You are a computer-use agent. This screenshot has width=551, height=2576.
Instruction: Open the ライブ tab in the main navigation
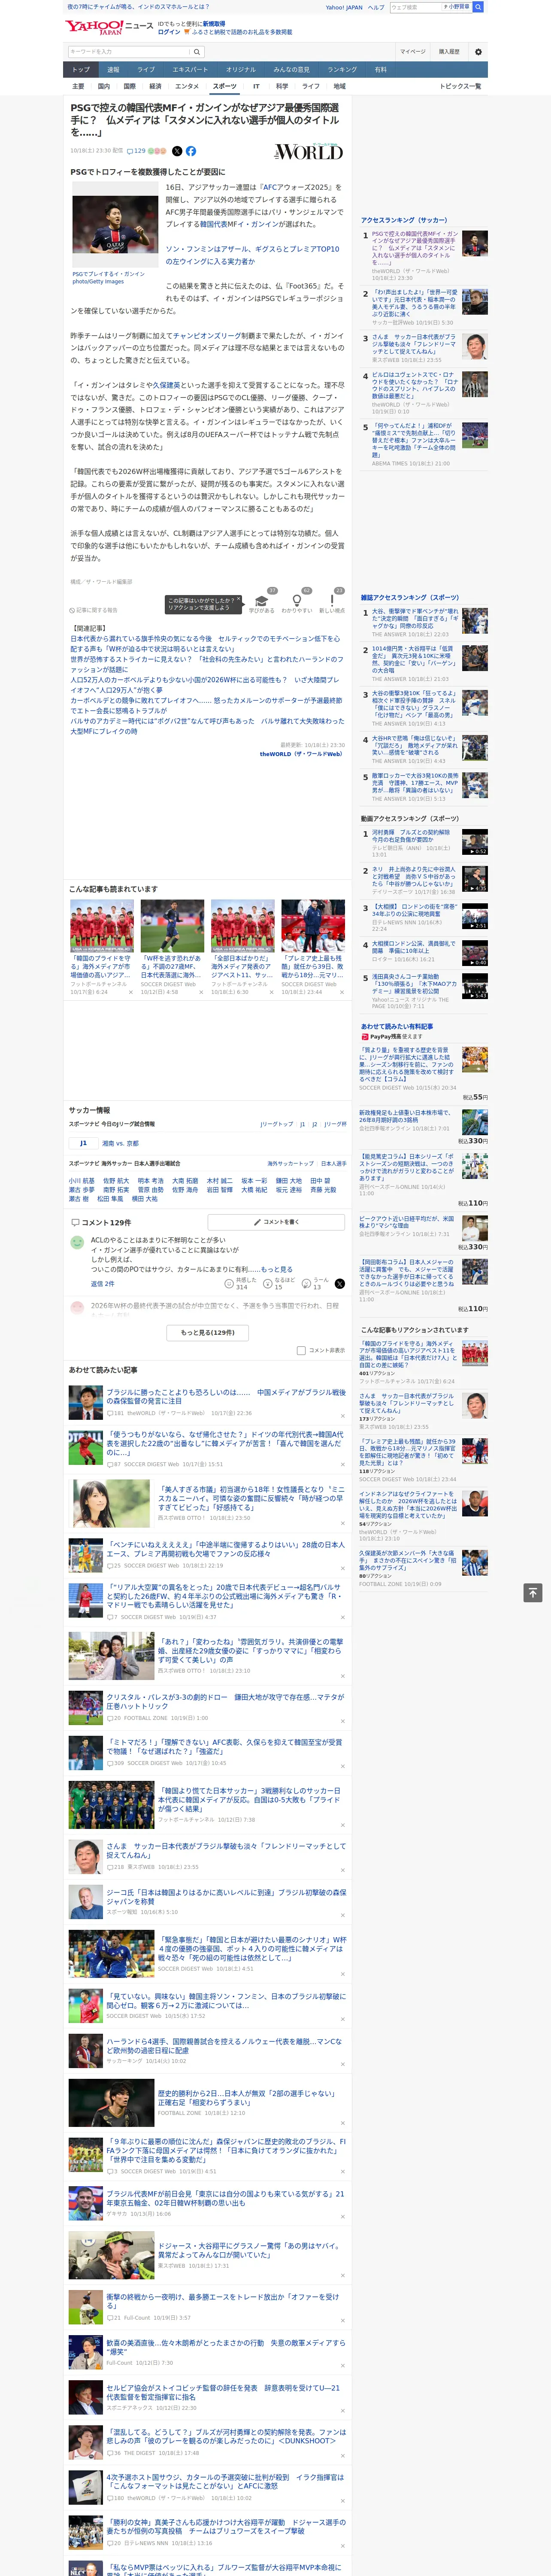[x=146, y=70]
